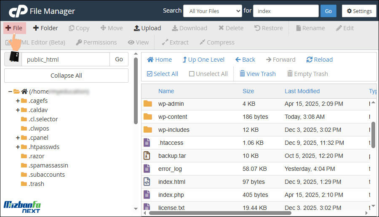Image resolution: width=379 pixels, height=217 pixels.
Task: Go Up One Level in directory
Action: tap(184, 60)
